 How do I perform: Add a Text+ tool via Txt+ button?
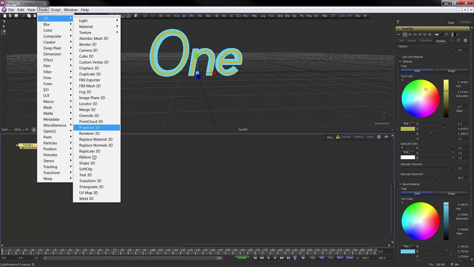168,16
